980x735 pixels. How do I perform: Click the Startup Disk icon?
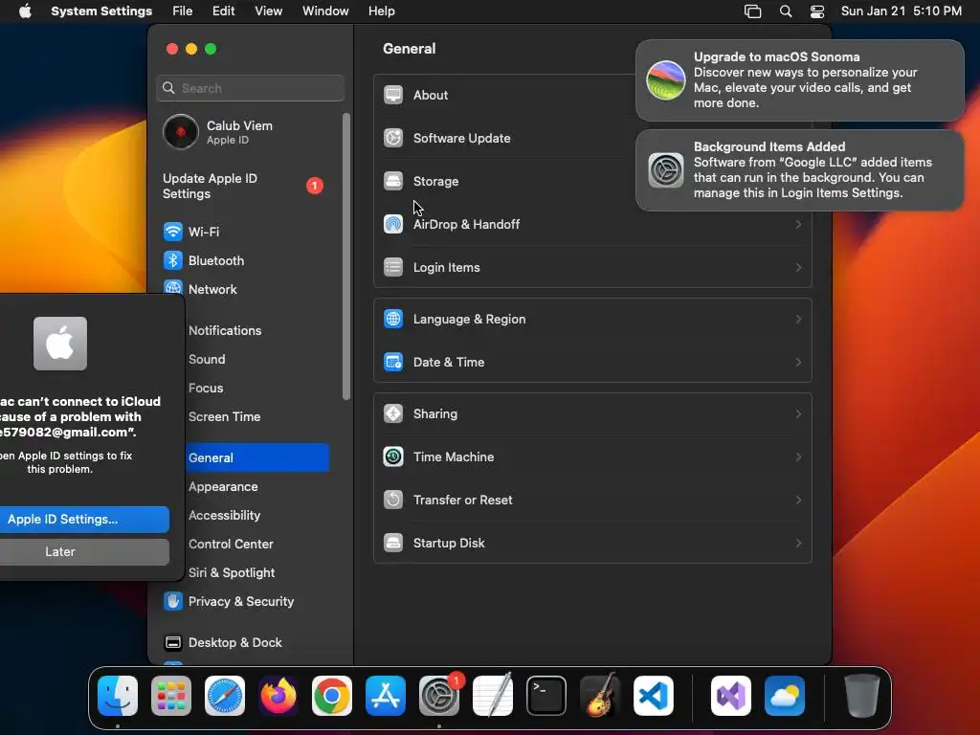[x=393, y=543]
